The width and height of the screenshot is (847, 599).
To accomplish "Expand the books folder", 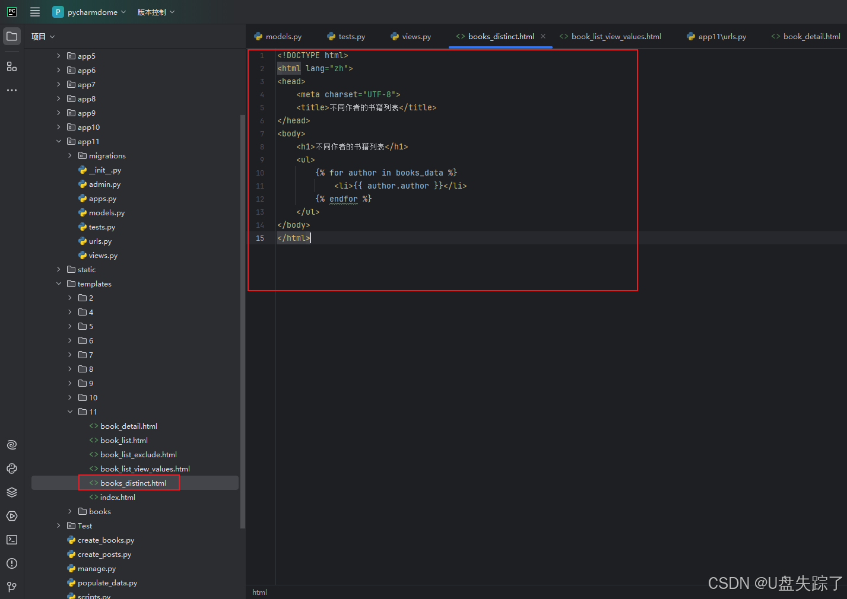I will (x=69, y=511).
